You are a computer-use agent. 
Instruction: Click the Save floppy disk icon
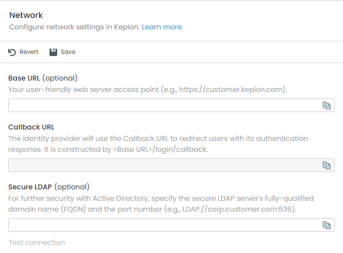click(x=53, y=52)
